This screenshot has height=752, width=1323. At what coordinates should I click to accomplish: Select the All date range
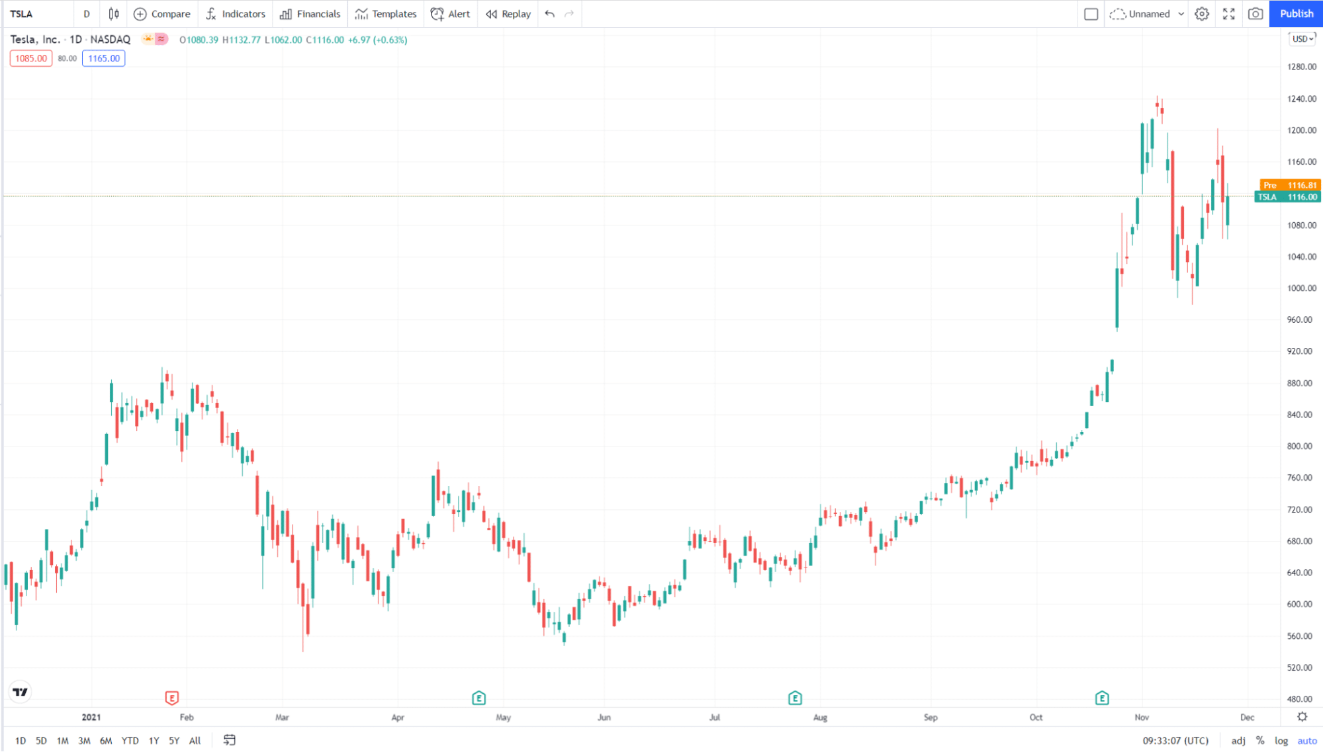point(195,741)
